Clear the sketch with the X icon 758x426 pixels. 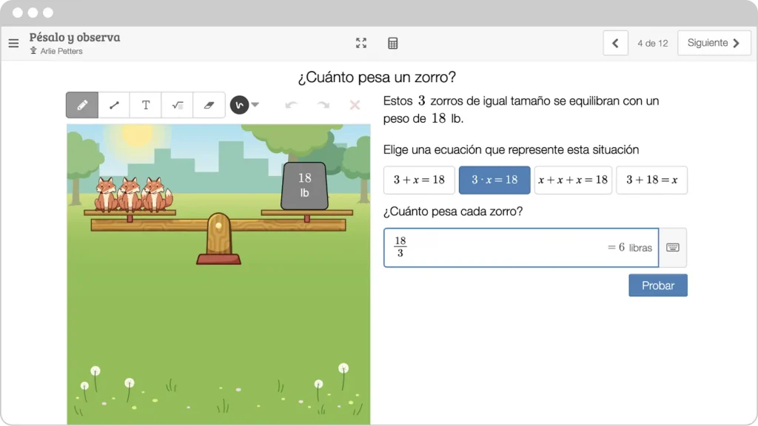[x=355, y=105]
